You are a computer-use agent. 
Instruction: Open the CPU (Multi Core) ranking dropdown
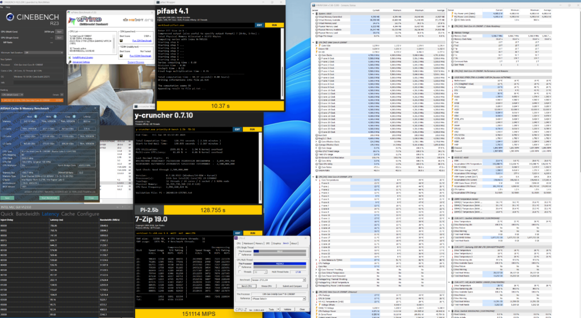(x=12, y=94)
